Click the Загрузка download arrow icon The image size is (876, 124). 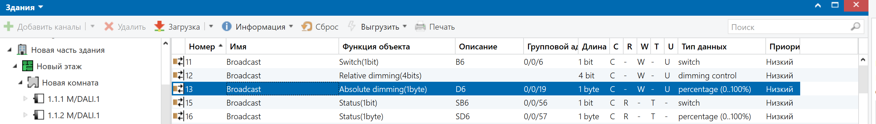[159, 27]
